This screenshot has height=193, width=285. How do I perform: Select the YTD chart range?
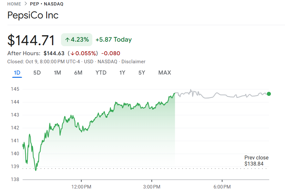point(101,73)
